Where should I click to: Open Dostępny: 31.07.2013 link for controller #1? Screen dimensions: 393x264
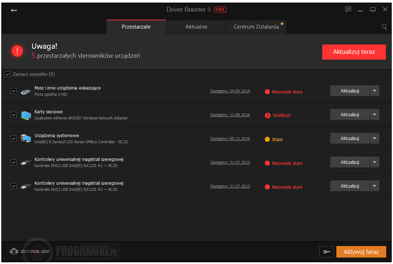230,162
